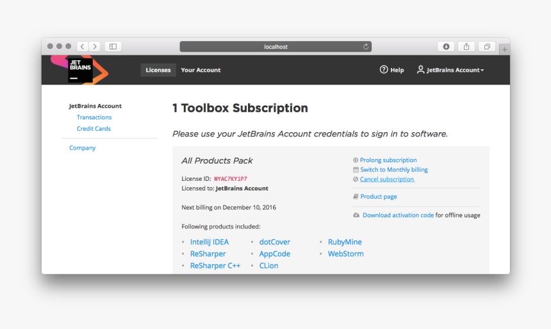Select JetBrains Account sidebar heading
The image size is (551, 329).
point(95,106)
